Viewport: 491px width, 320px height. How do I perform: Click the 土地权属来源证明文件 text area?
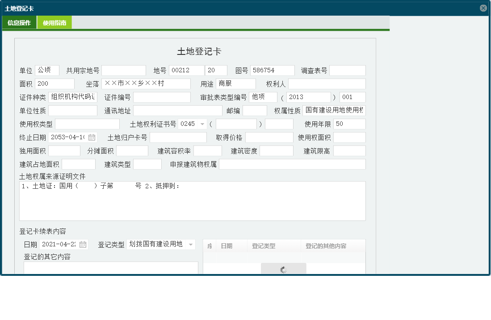[x=192, y=201]
